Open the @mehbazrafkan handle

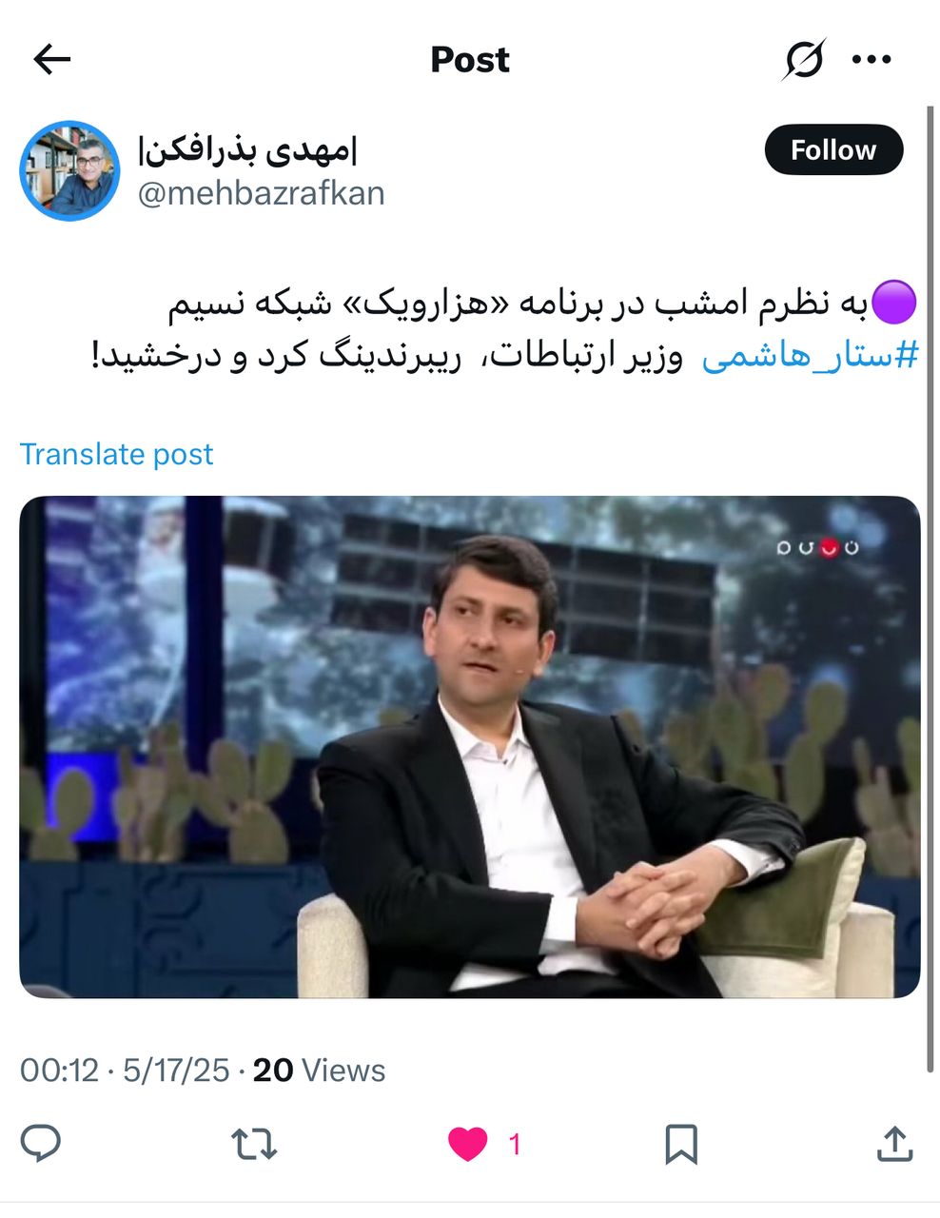(x=262, y=193)
